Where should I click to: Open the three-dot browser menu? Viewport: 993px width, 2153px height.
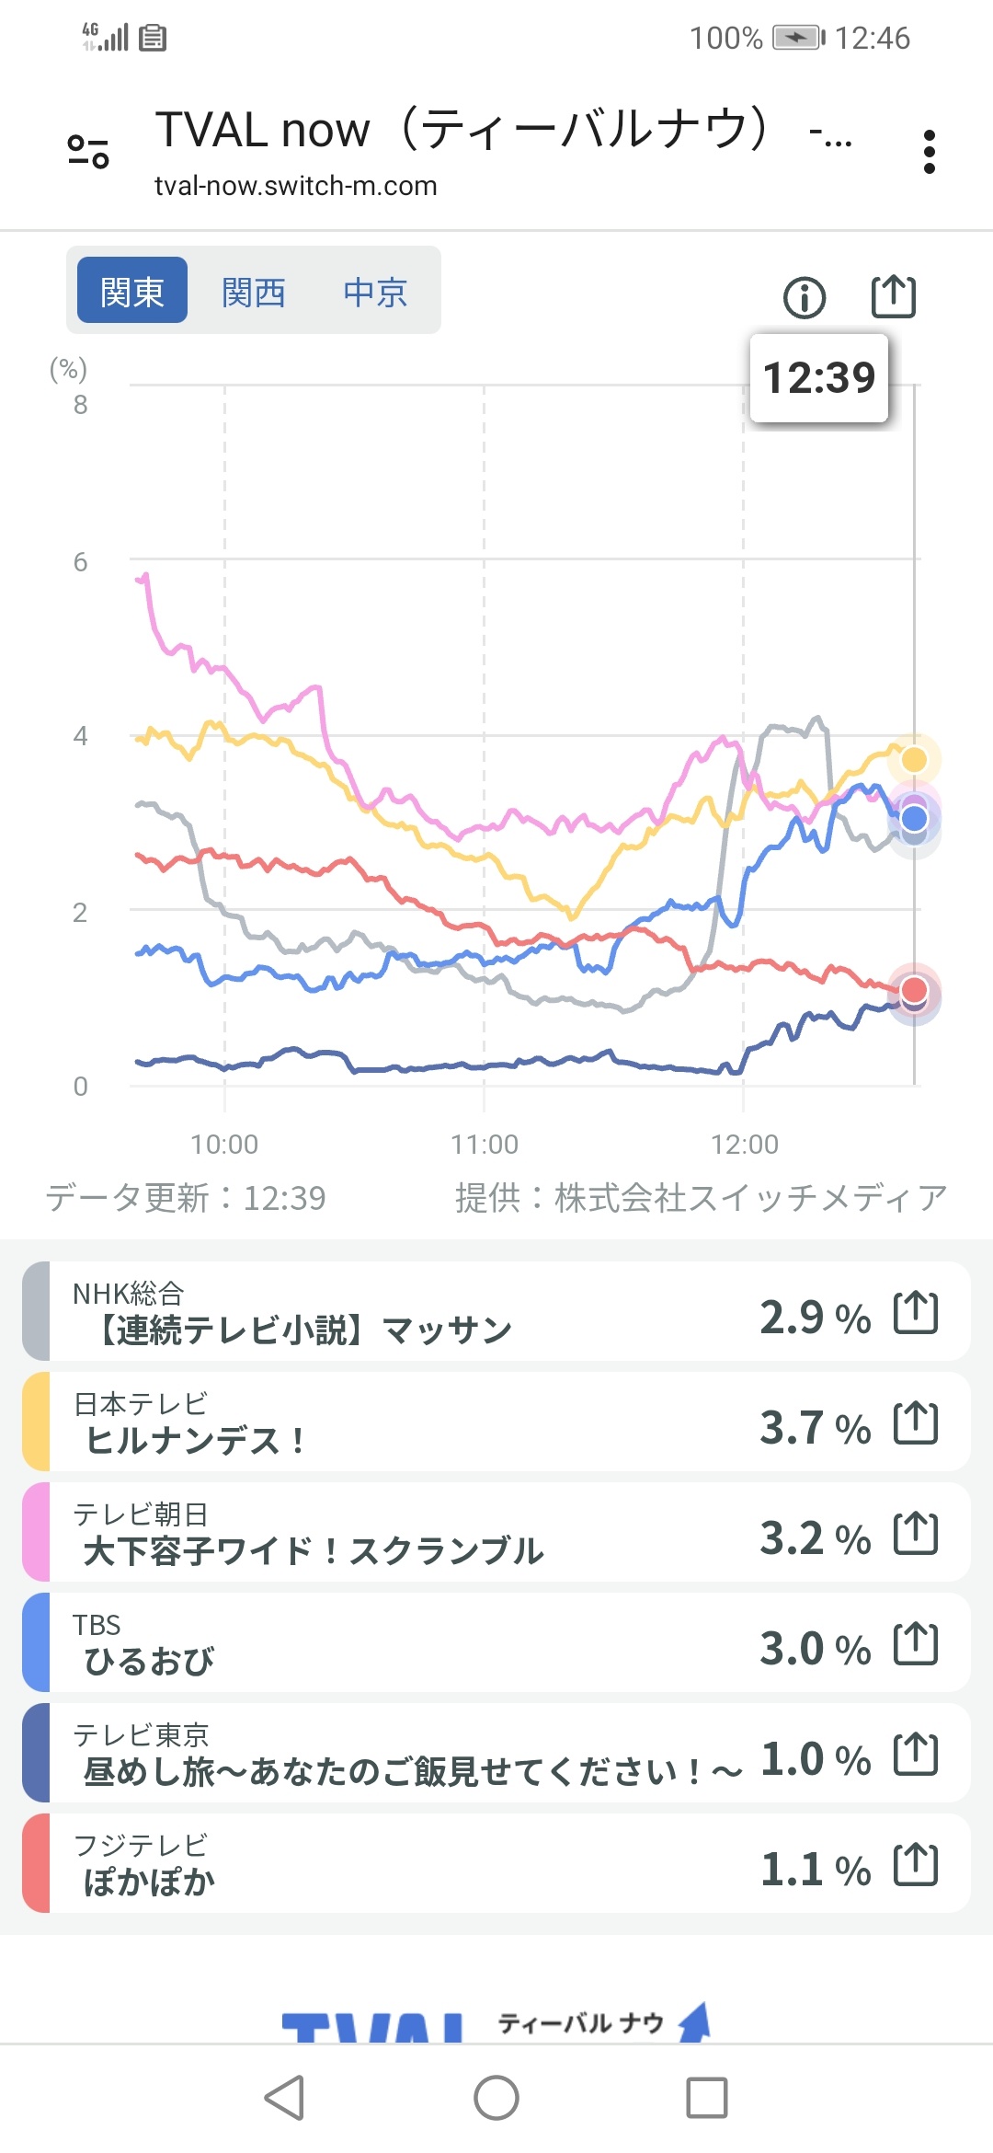tap(930, 151)
